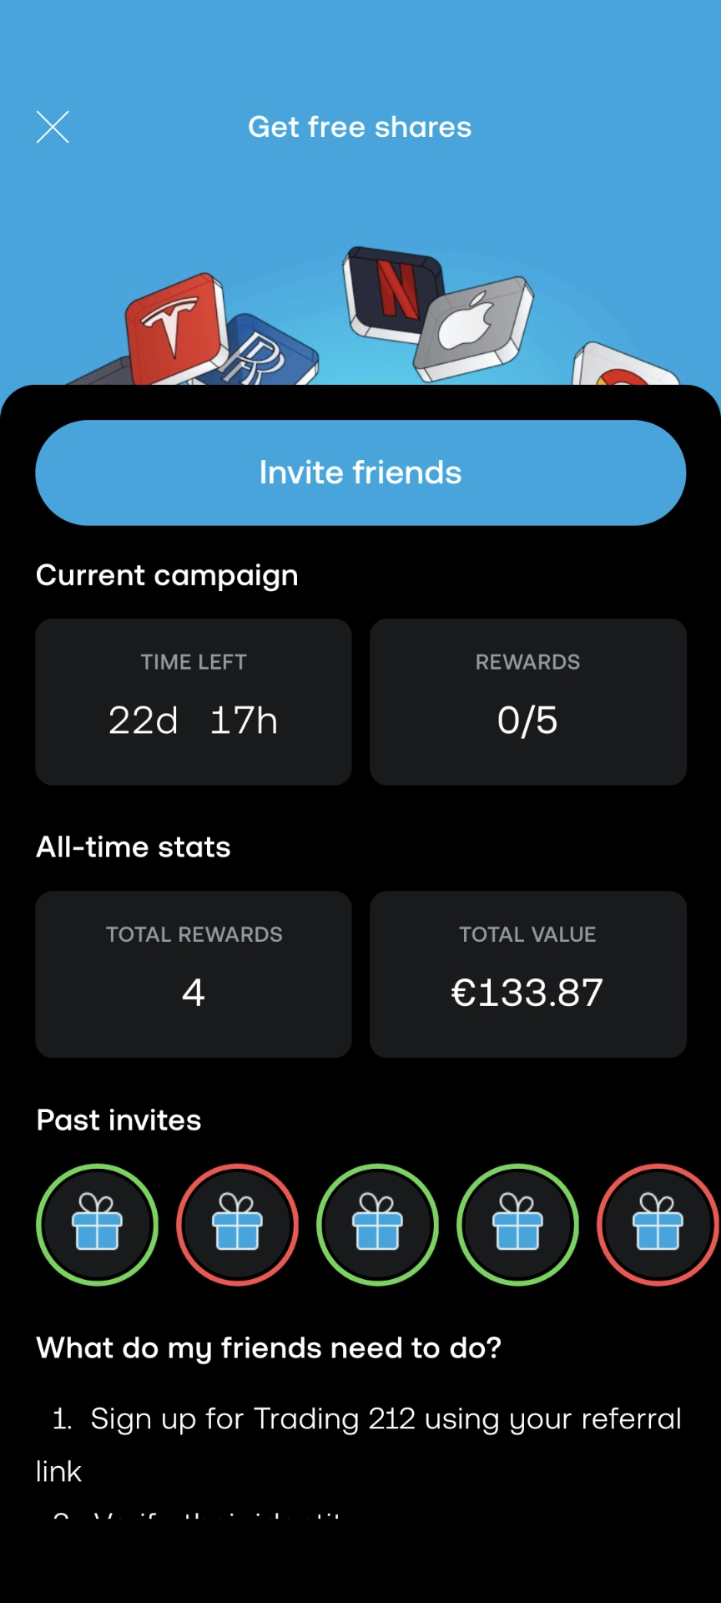The image size is (721, 1603).
Task: Open the first green past invite gift
Action: [x=97, y=1225]
